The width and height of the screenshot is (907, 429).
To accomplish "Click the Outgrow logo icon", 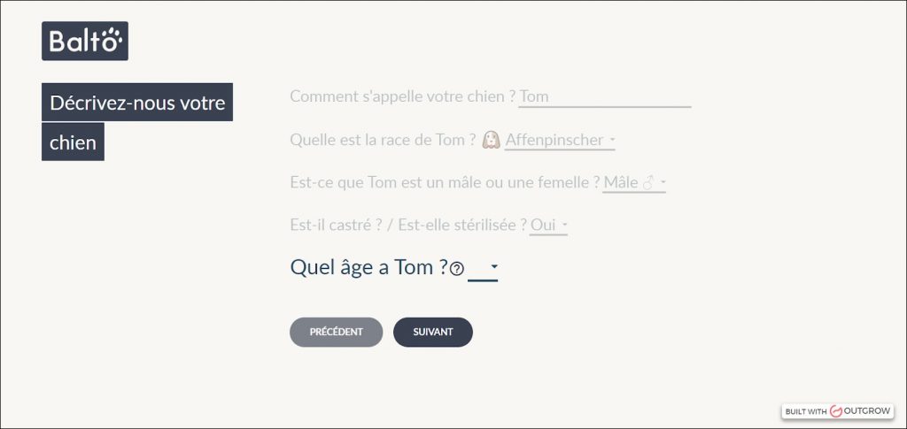I will [x=835, y=411].
